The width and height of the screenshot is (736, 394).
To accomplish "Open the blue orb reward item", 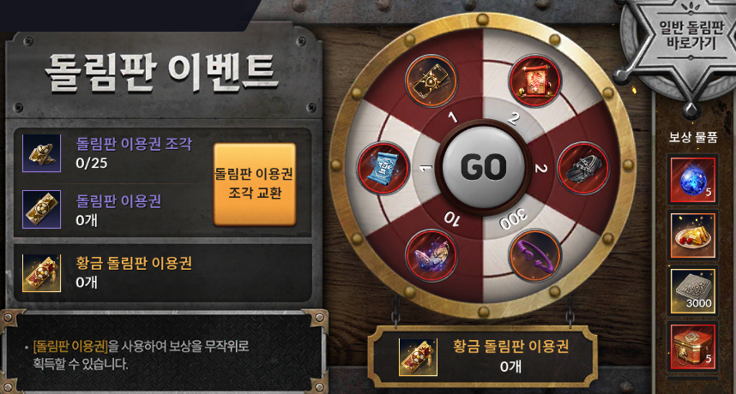I will coord(693,180).
